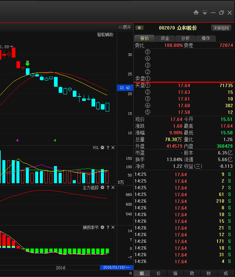Viewport: 235px width, 277px height.
Task: Click the buy level 1 volume 71735
Action: tap(226, 85)
